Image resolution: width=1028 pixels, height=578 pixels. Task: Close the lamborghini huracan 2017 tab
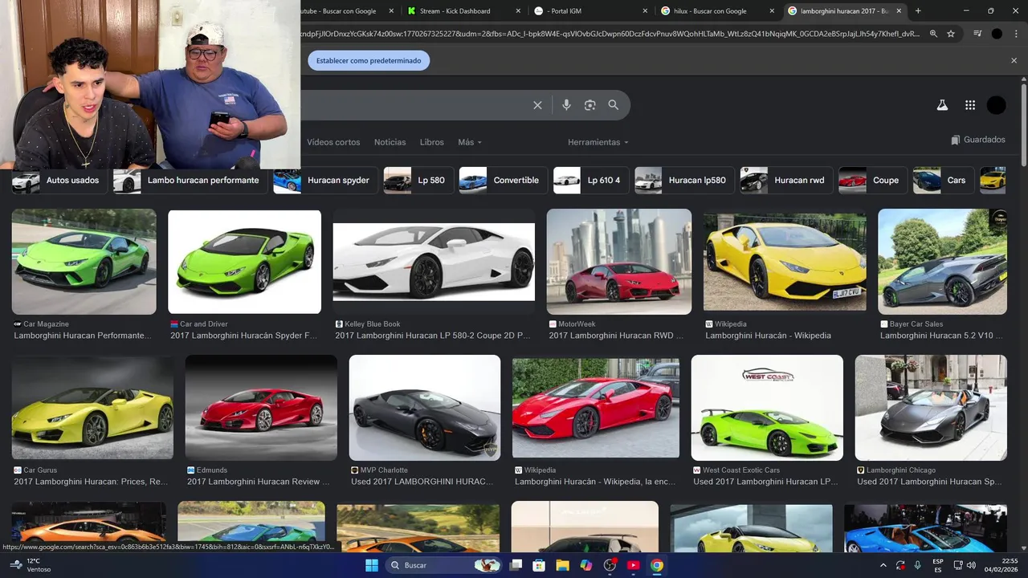[899, 11]
